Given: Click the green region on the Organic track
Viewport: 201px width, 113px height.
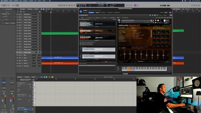Looking at the screenshot, I should [60, 33].
